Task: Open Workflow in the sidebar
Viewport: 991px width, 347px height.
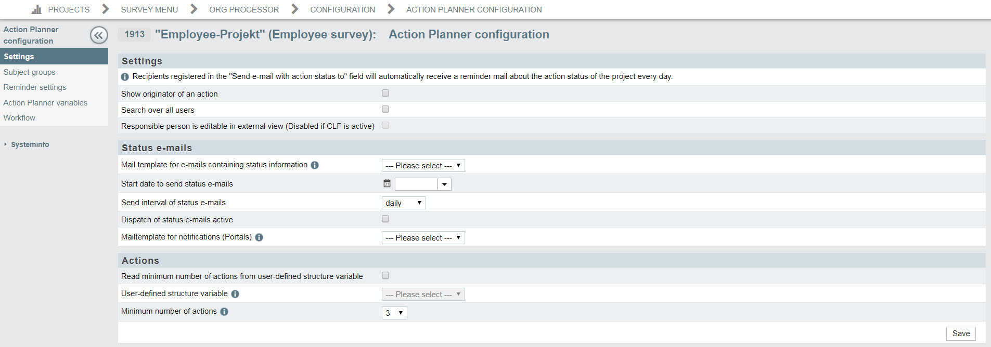Action: (19, 118)
